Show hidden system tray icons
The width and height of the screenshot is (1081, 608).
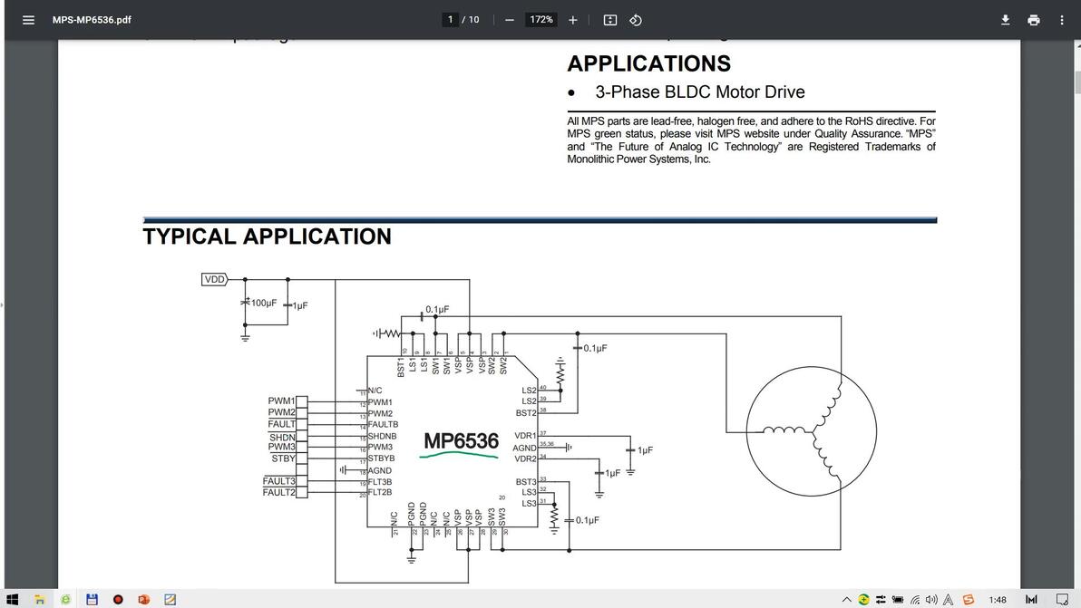(x=847, y=600)
